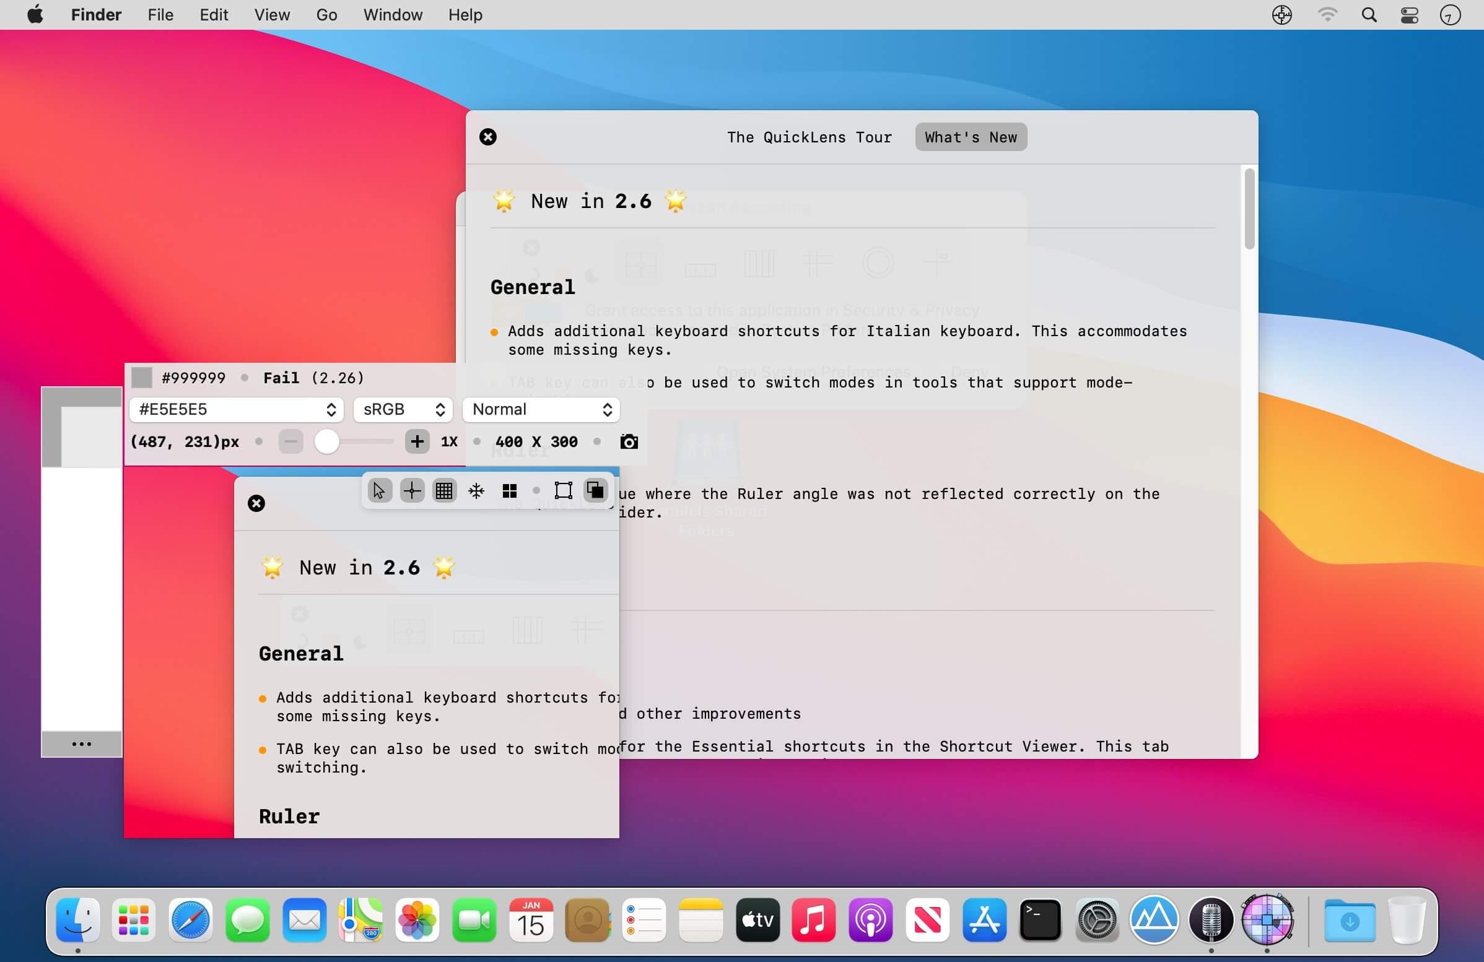Screen dimensions: 1484x962
Task: Expand the Normal vision mode dropdown
Action: pyautogui.click(x=541, y=409)
